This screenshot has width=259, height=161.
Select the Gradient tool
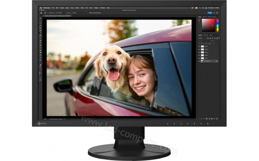pyautogui.click(x=40, y=48)
